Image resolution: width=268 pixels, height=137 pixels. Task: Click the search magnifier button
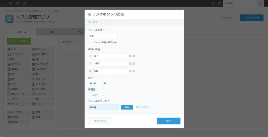260,3
